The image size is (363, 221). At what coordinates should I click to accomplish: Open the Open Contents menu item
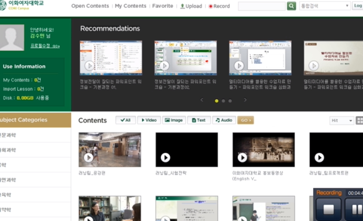pos(90,6)
